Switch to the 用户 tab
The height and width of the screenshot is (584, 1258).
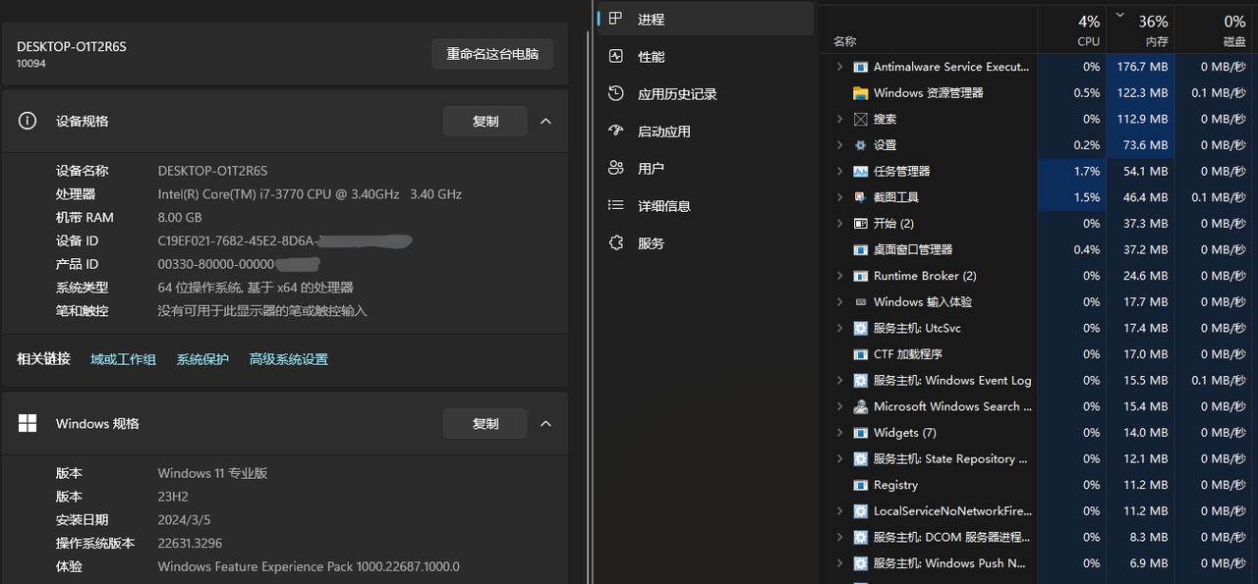[706, 168]
